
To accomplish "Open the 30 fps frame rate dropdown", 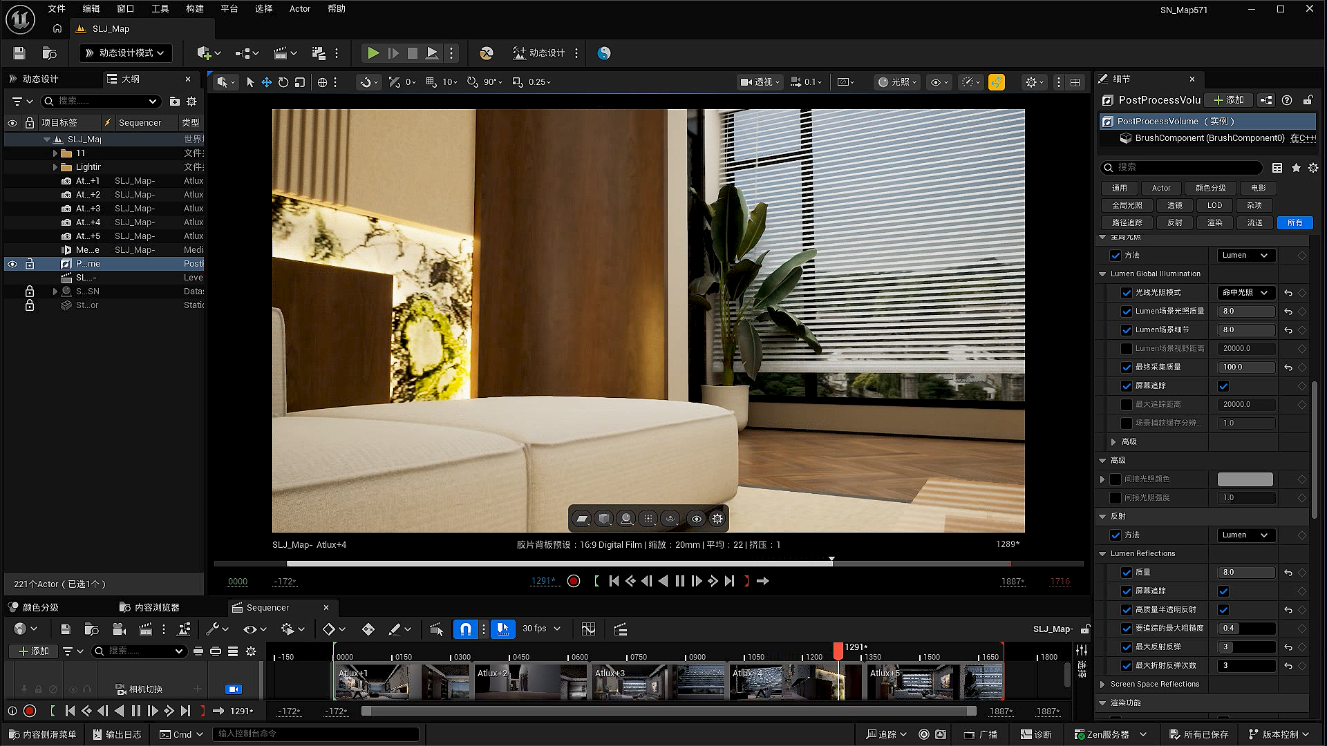I will [541, 629].
